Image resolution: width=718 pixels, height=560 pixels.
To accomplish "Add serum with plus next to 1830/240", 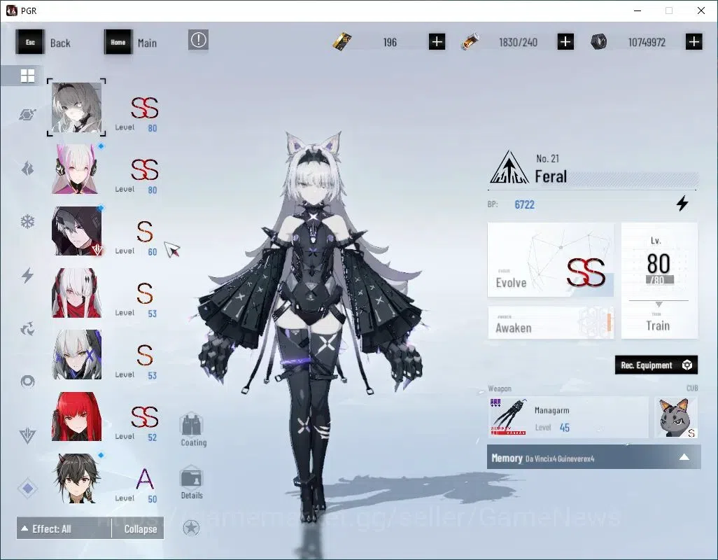I will [565, 42].
